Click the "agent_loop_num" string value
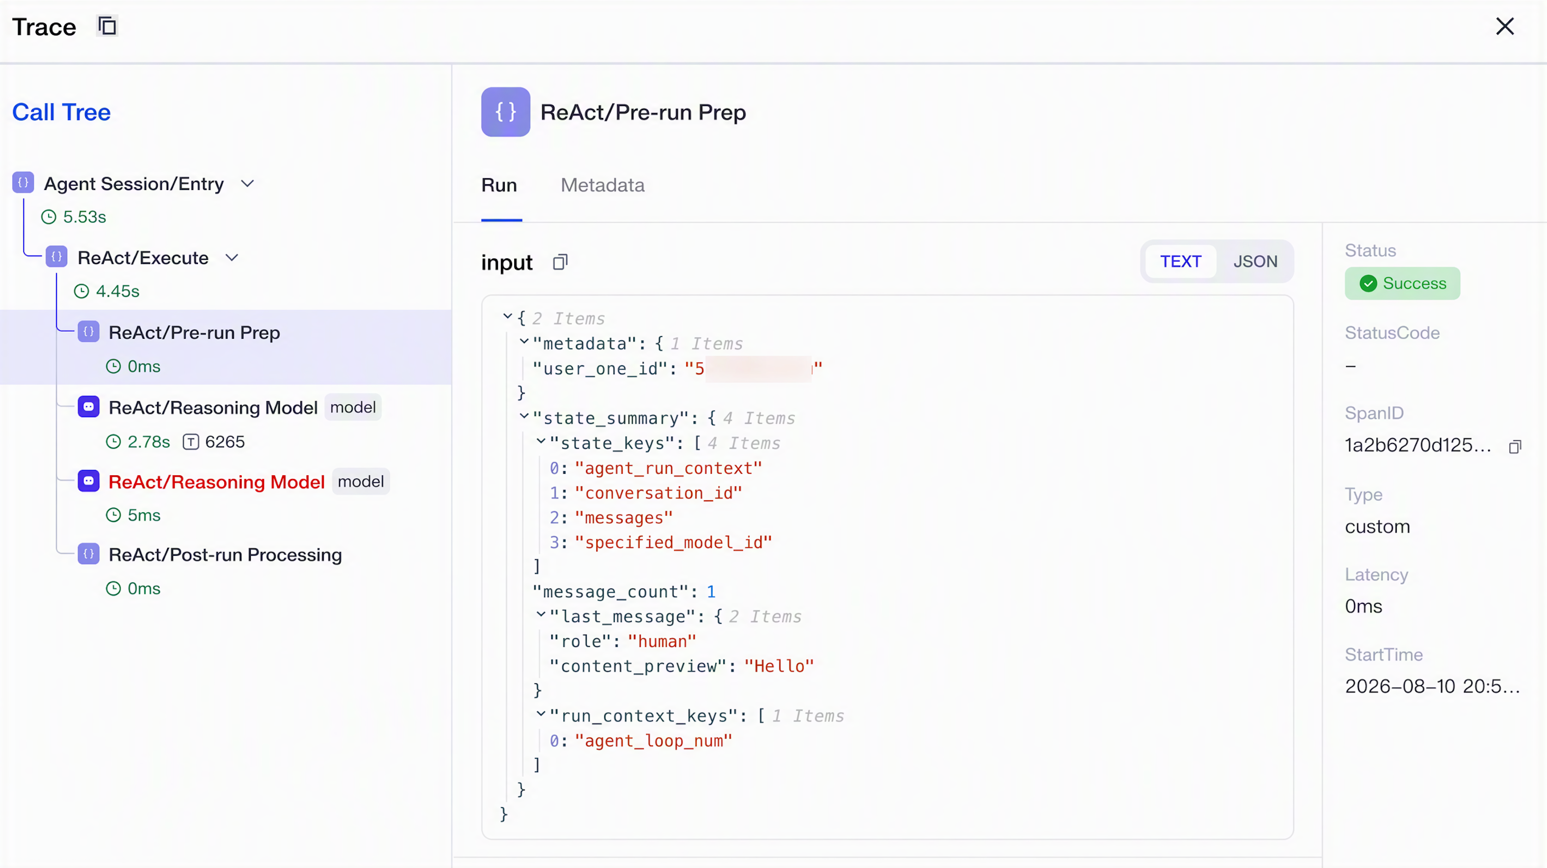The image size is (1547, 868). (x=653, y=740)
